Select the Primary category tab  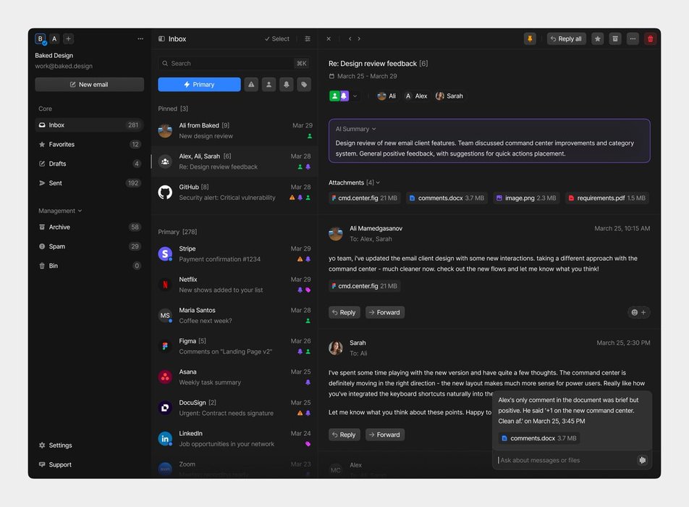click(199, 85)
